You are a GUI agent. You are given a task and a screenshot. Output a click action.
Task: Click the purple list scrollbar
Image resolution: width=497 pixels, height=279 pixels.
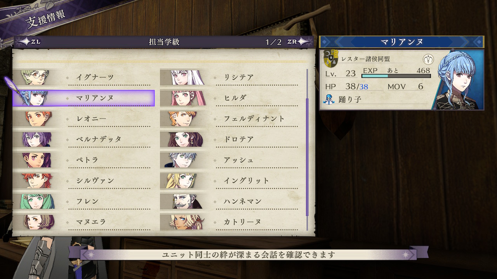click(x=307, y=157)
